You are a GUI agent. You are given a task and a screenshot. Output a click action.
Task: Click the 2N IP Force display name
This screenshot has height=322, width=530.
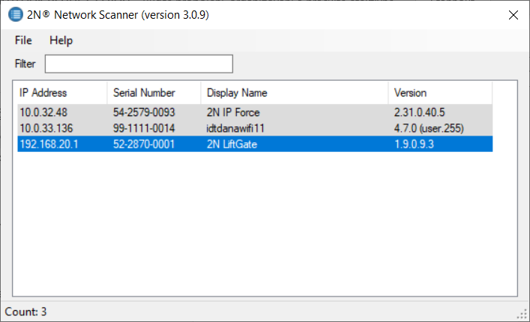[x=233, y=112]
